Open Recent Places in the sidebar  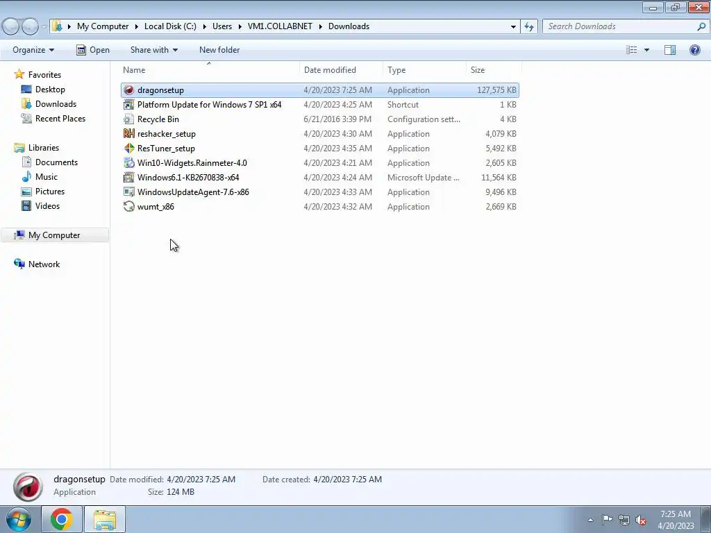(x=60, y=118)
